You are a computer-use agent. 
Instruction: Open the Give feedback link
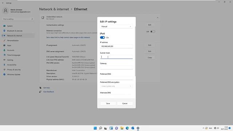pos(48,92)
